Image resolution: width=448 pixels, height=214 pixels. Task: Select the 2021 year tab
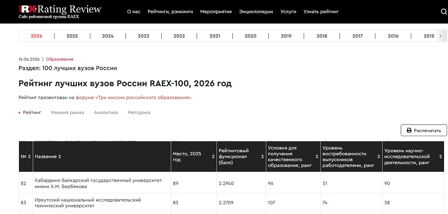pos(215,36)
